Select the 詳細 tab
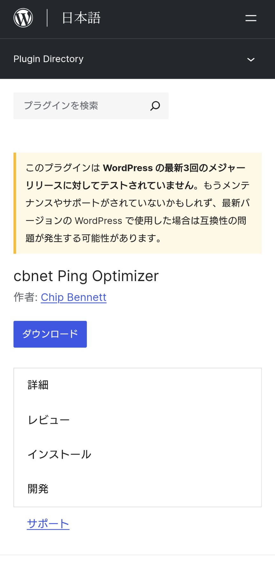The width and height of the screenshot is (275, 587). (38, 385)
